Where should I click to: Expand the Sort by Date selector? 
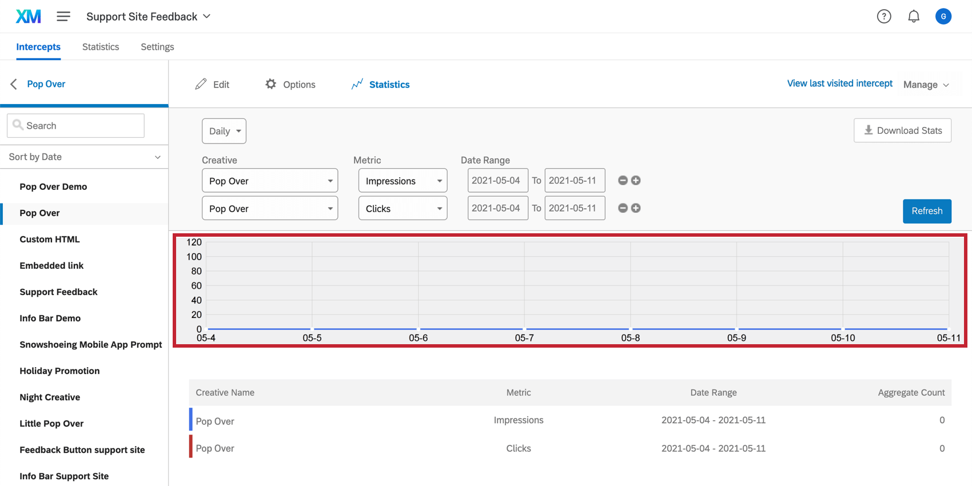pos(84,157)
